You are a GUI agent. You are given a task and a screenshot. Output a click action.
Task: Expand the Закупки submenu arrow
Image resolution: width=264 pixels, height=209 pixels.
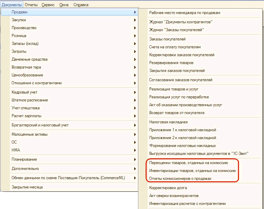tap(135, 20)
